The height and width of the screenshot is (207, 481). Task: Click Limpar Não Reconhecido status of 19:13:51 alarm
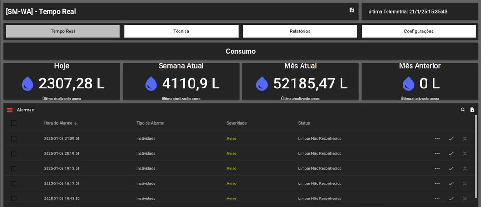[x=319, y=168]
